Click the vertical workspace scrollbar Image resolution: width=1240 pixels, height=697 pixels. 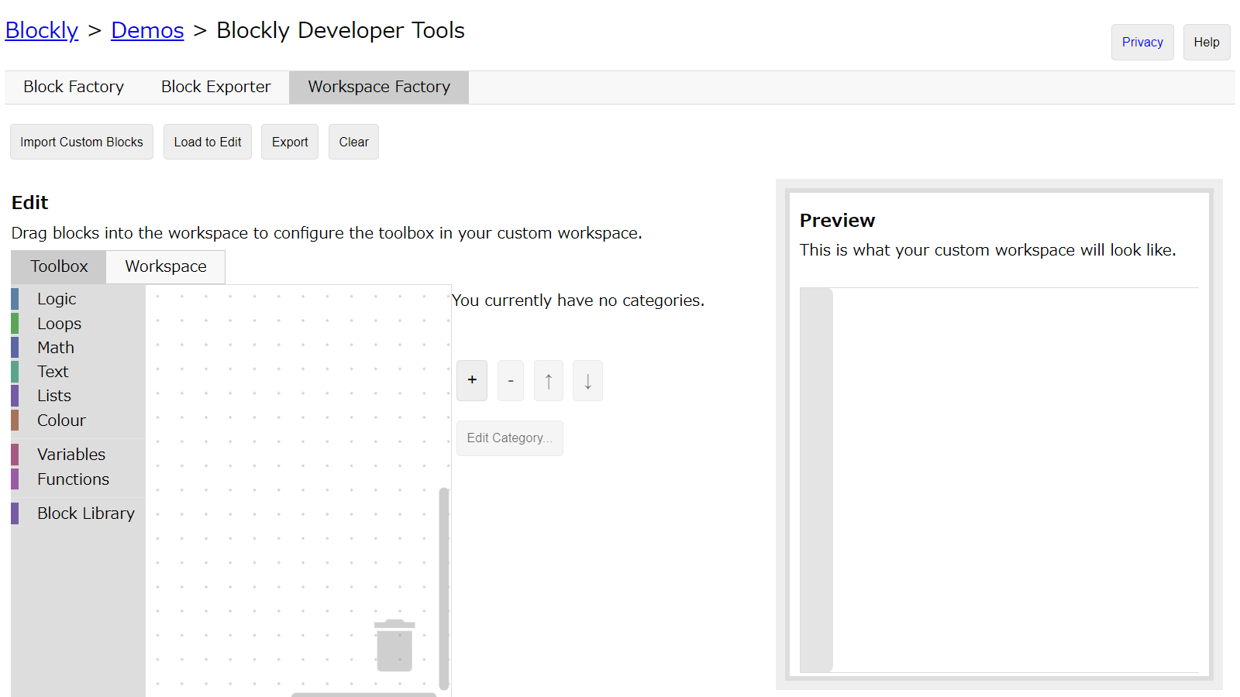[x=444, y=589]
